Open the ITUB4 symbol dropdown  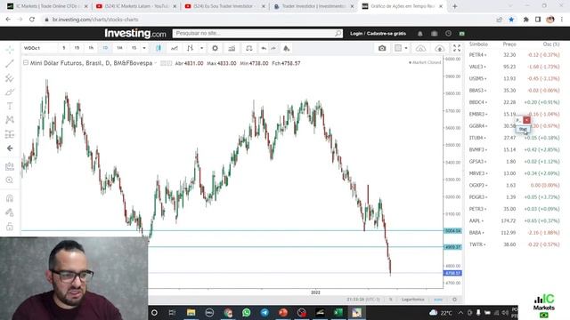click(485, 138)
